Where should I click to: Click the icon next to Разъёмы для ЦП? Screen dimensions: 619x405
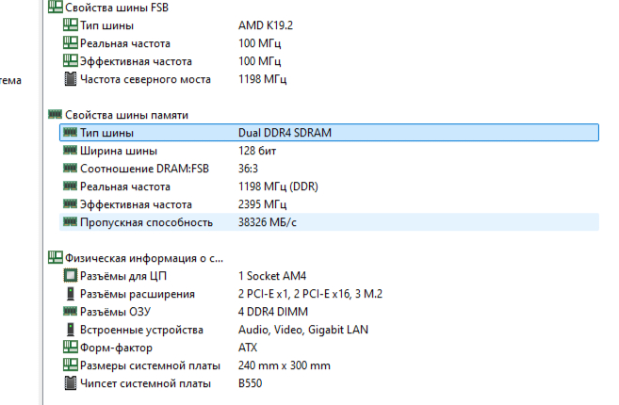coord(70,276)
